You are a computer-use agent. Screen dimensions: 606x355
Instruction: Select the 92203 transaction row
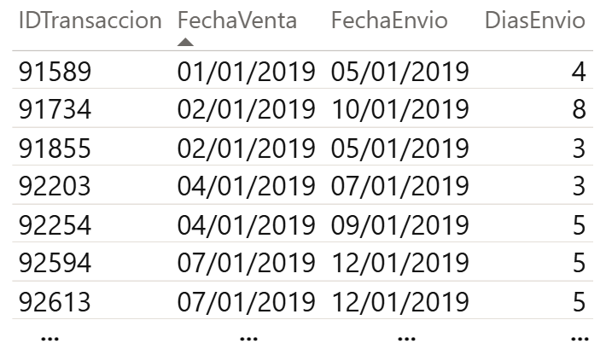[x=55, y=185]
